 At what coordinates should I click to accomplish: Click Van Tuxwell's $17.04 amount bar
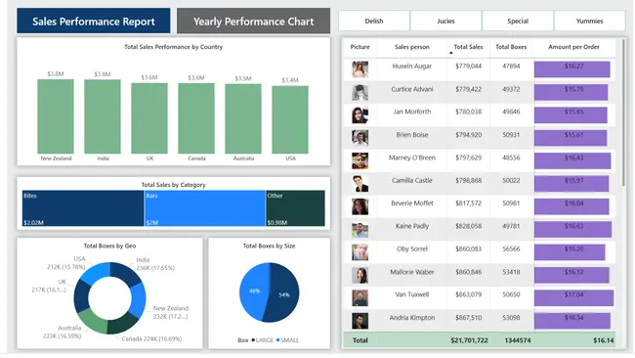coord(573,298)
